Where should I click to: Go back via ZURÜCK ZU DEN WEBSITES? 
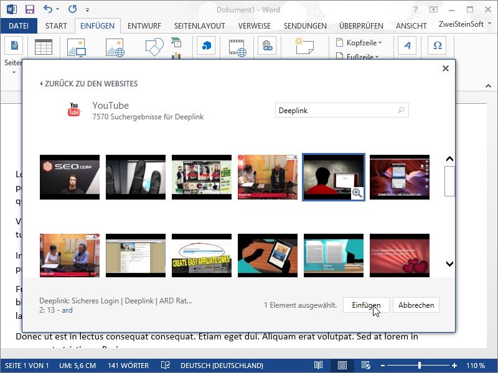[x=89, y=84]
